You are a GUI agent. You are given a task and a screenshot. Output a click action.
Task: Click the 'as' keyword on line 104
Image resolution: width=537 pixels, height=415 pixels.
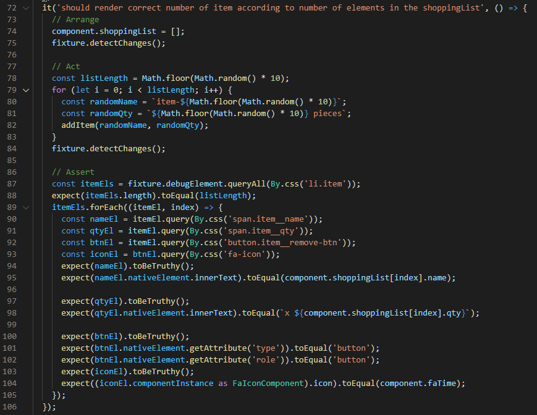click(223, 384)
